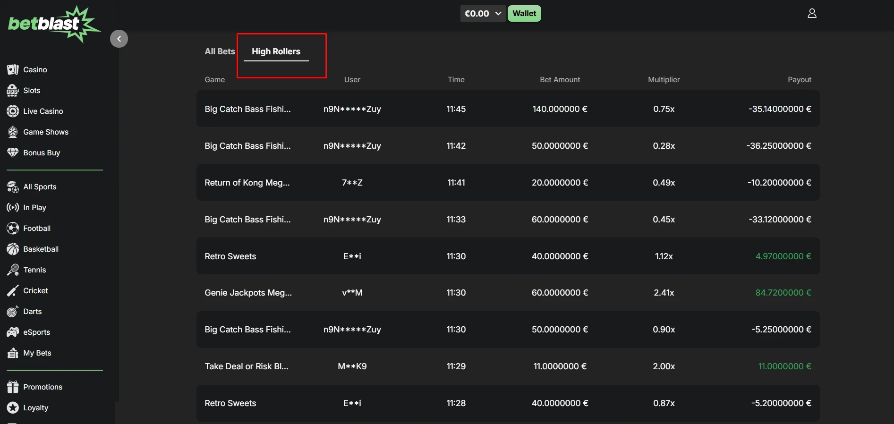
Task: Open the In Play link
Action: (34, 207)
